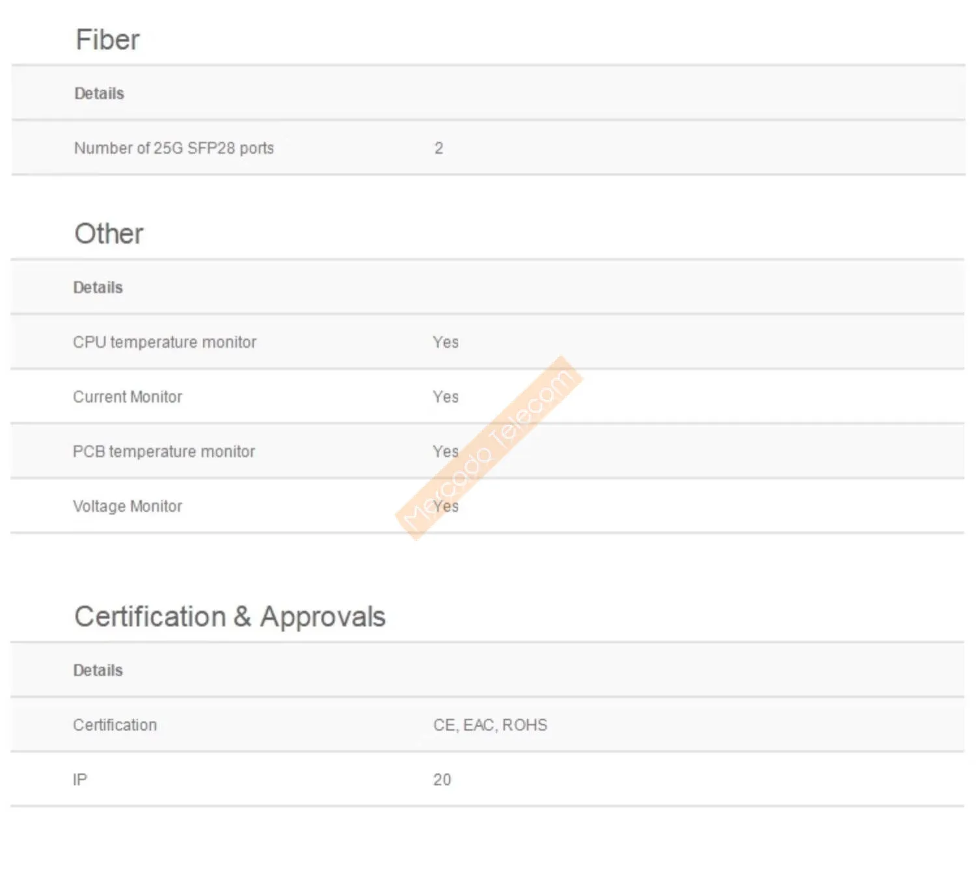Click the Fiber section heading
The width and height of the screenshot is (976, 875).
point(107,40)
